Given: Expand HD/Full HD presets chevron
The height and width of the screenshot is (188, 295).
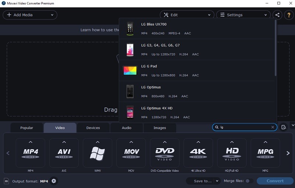Looking at the screenshot, I should tap(232, 142).
